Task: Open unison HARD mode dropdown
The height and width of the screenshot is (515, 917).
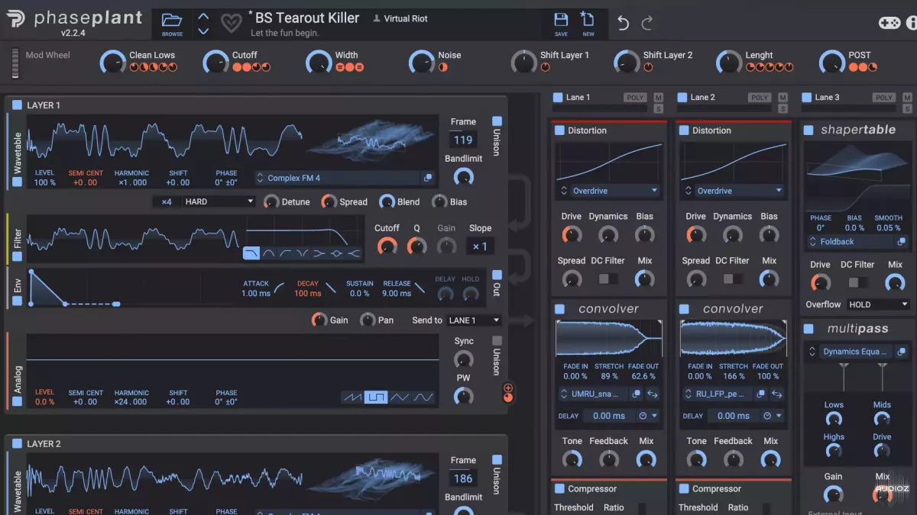Action: click(x=218, y=201)
